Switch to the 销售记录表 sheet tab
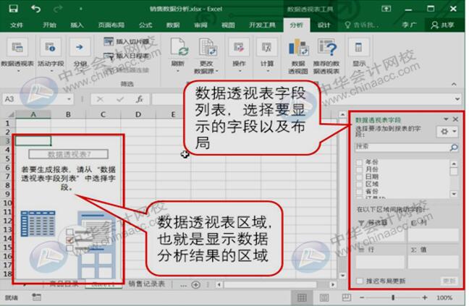This screenshot has height=306, width=469. tap(146, 284)
